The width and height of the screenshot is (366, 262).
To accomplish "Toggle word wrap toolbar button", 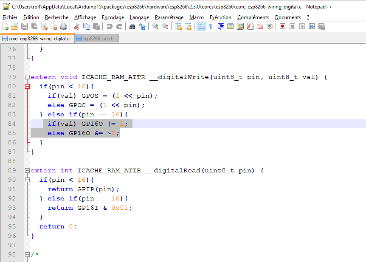I will pos(201,26).
